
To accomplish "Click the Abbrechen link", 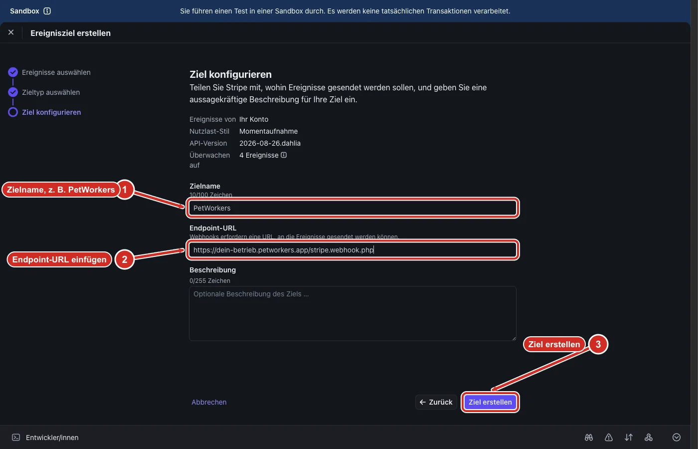I will coord(209,402).
